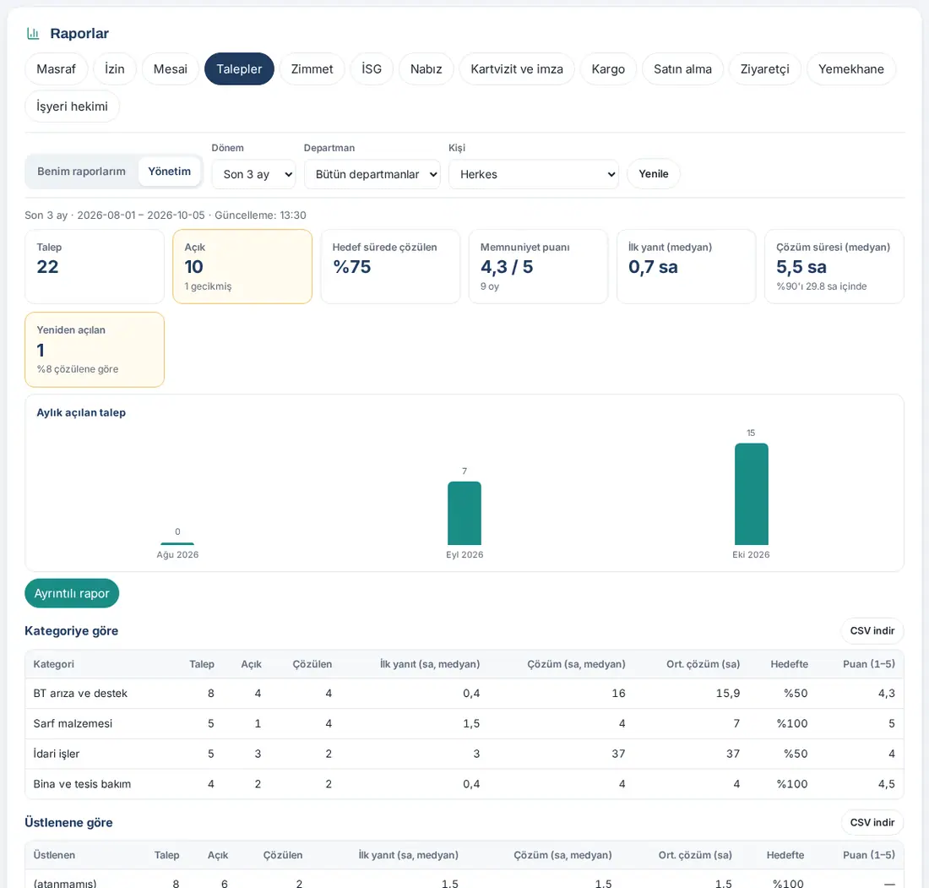Open the İşyeri hekimi tab
929x888 pixels.
point(73,106)
